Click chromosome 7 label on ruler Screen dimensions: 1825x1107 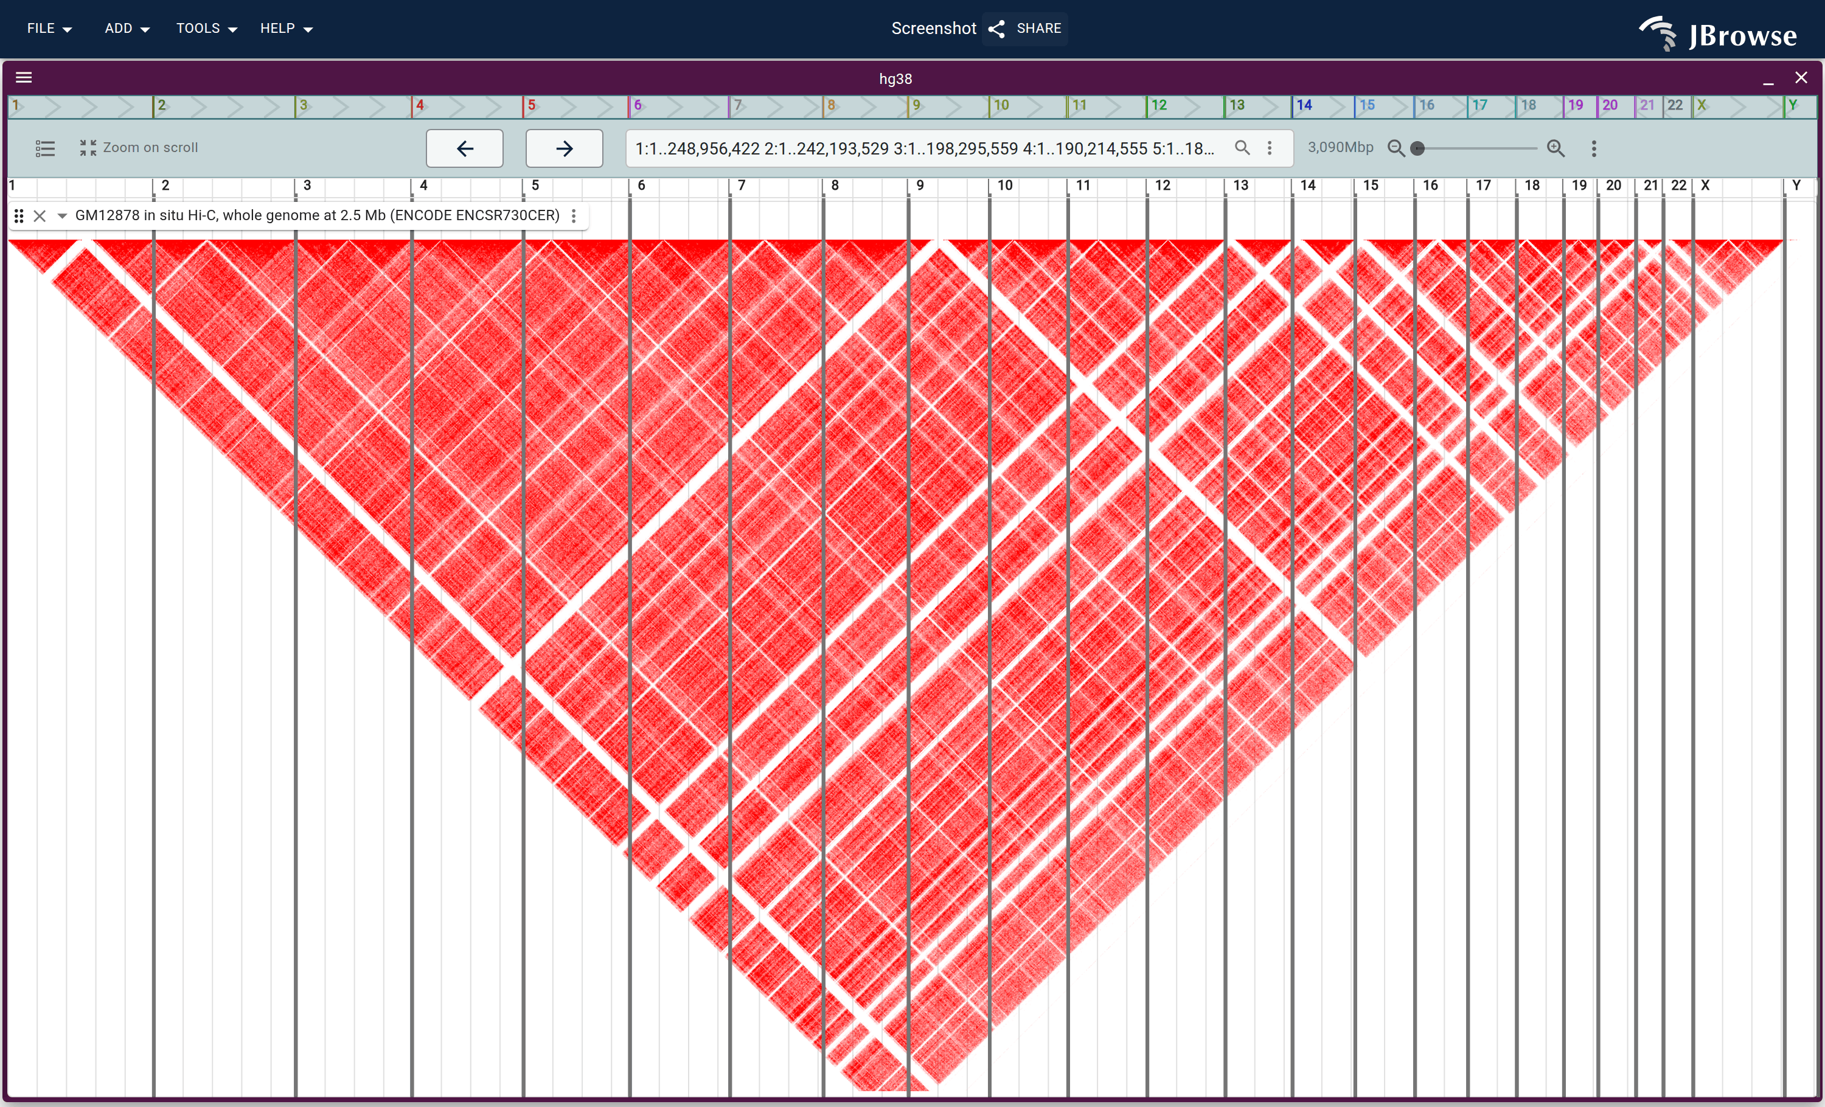[x=742, y=185]
